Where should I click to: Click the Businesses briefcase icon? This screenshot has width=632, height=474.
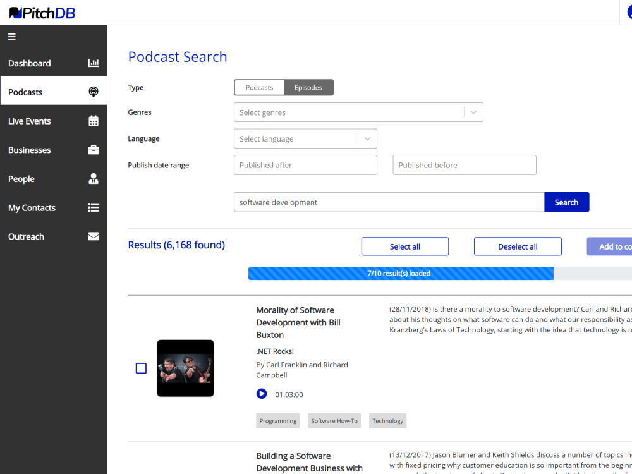click(x=94, y=150)
